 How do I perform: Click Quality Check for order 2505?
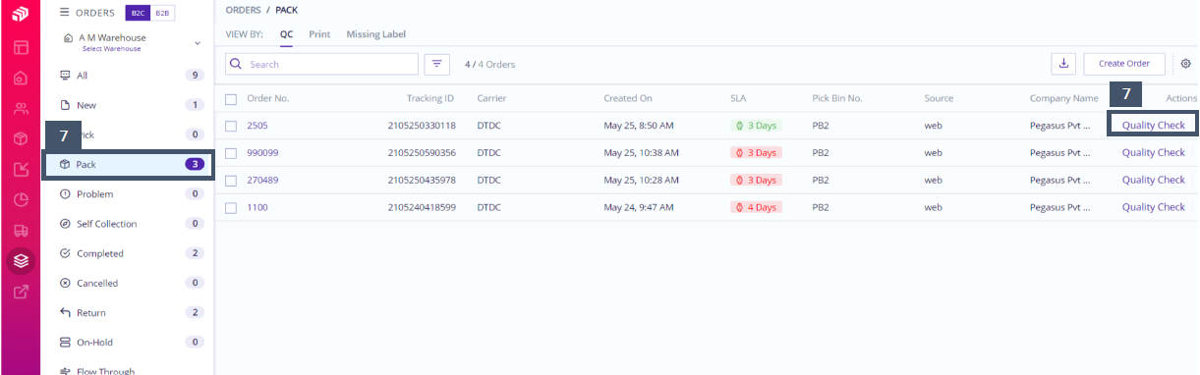(1154, 126)
